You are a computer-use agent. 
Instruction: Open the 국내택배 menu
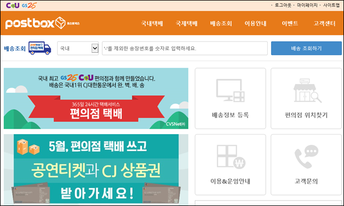(x=152, y=23)
